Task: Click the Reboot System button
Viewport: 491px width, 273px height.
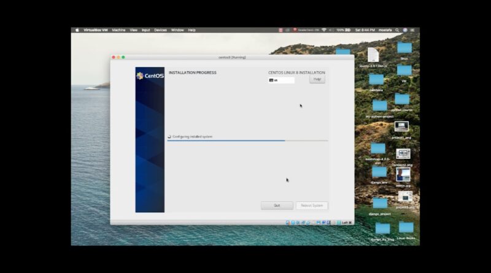Action: point(312,206)
